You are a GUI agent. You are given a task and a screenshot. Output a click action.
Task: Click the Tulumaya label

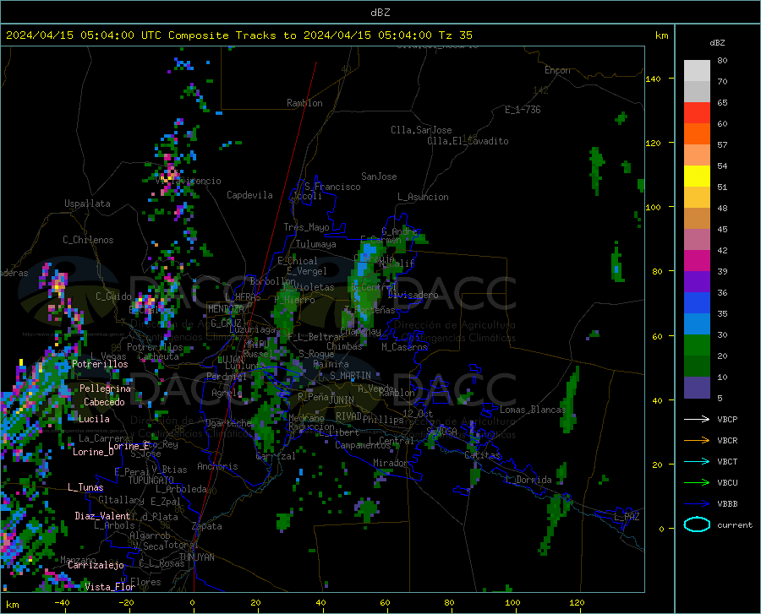[x=315, y=244]
